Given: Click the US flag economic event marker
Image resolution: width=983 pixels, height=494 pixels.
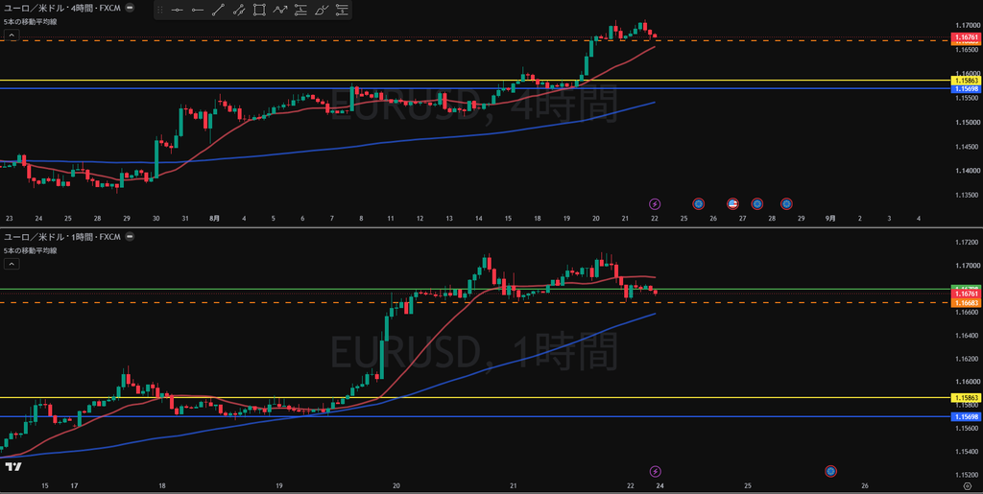Looking at the screenshot, I should point(732,203).
